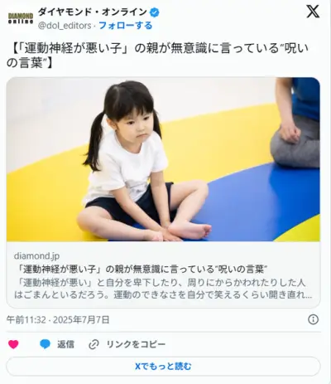Click the 午前11:32 · 2025年7月7日 timestamp
This screenshot has width=331, height=384.
pyautogui.click(x=58, y=319)
